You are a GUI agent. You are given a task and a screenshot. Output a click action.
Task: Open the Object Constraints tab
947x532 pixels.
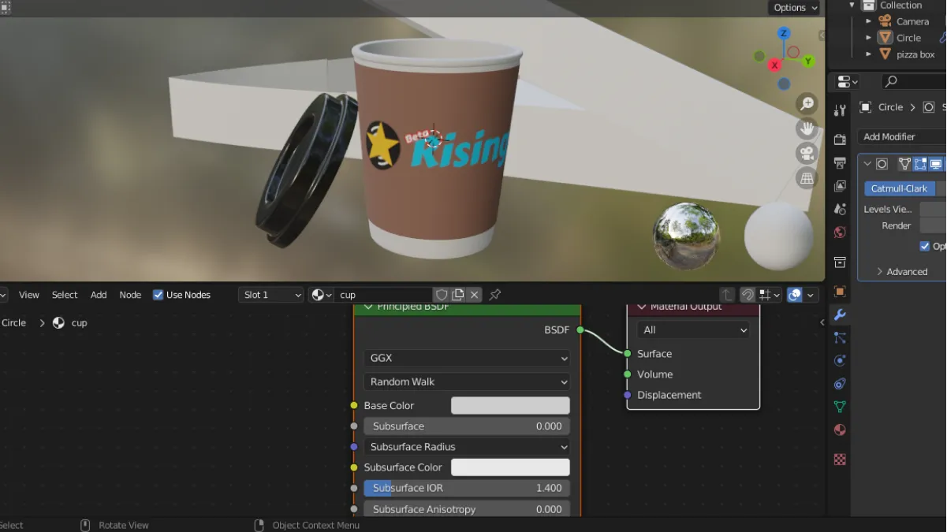840,384
